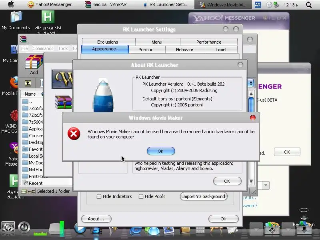Click the drive icon in WinRAR status bar

(24, 191)
